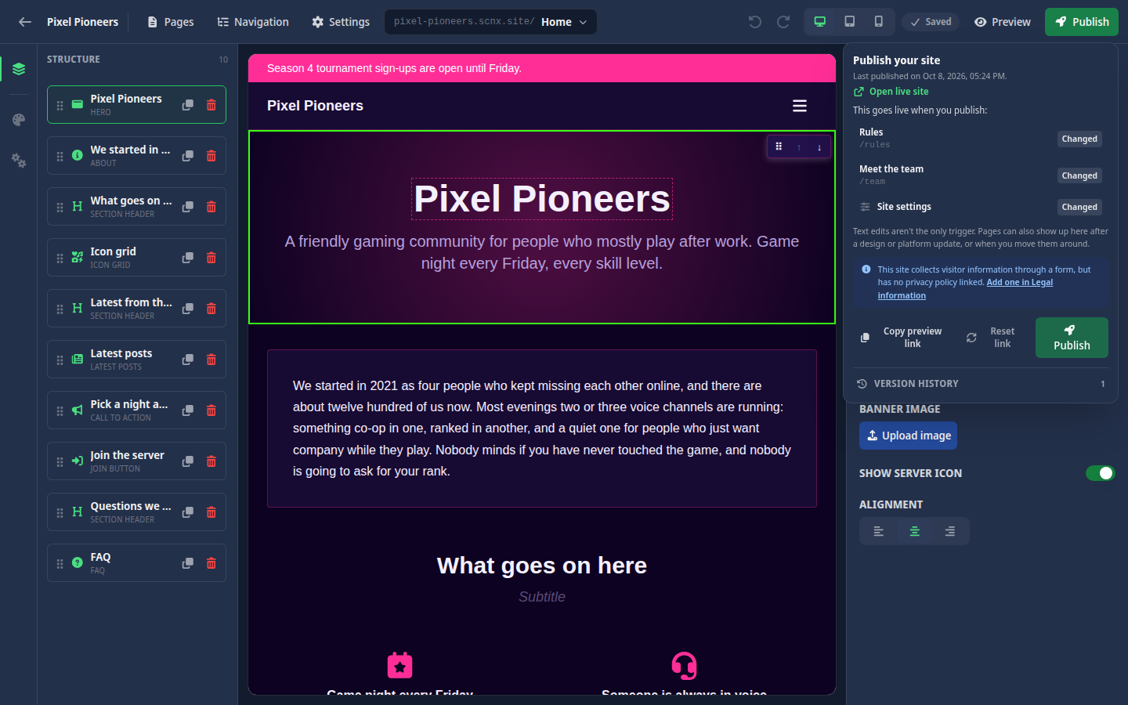The width and height of the screenshot is (1128, 705).
Task: Delete the Icon grid block
Action: pyautogui.click(x=211, y=258)
